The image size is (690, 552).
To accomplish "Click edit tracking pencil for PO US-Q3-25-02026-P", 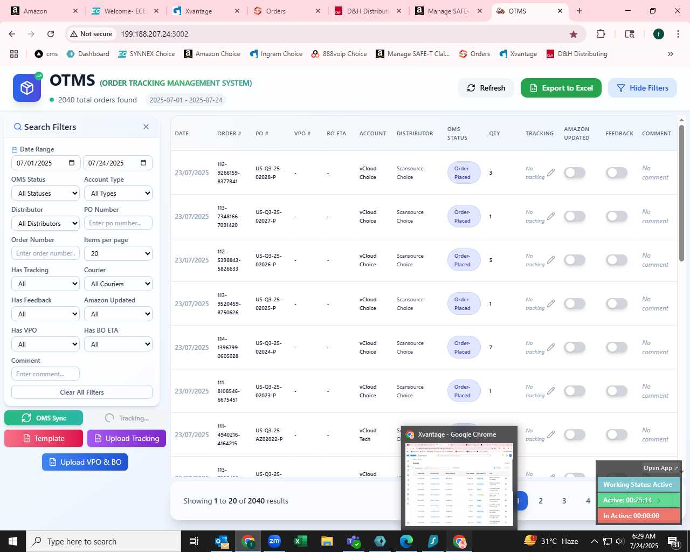I will (x=550, y=260).
